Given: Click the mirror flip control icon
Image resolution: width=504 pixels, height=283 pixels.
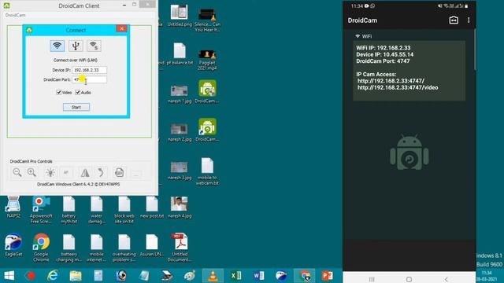Looking at the screenshot, I should 85,173.
